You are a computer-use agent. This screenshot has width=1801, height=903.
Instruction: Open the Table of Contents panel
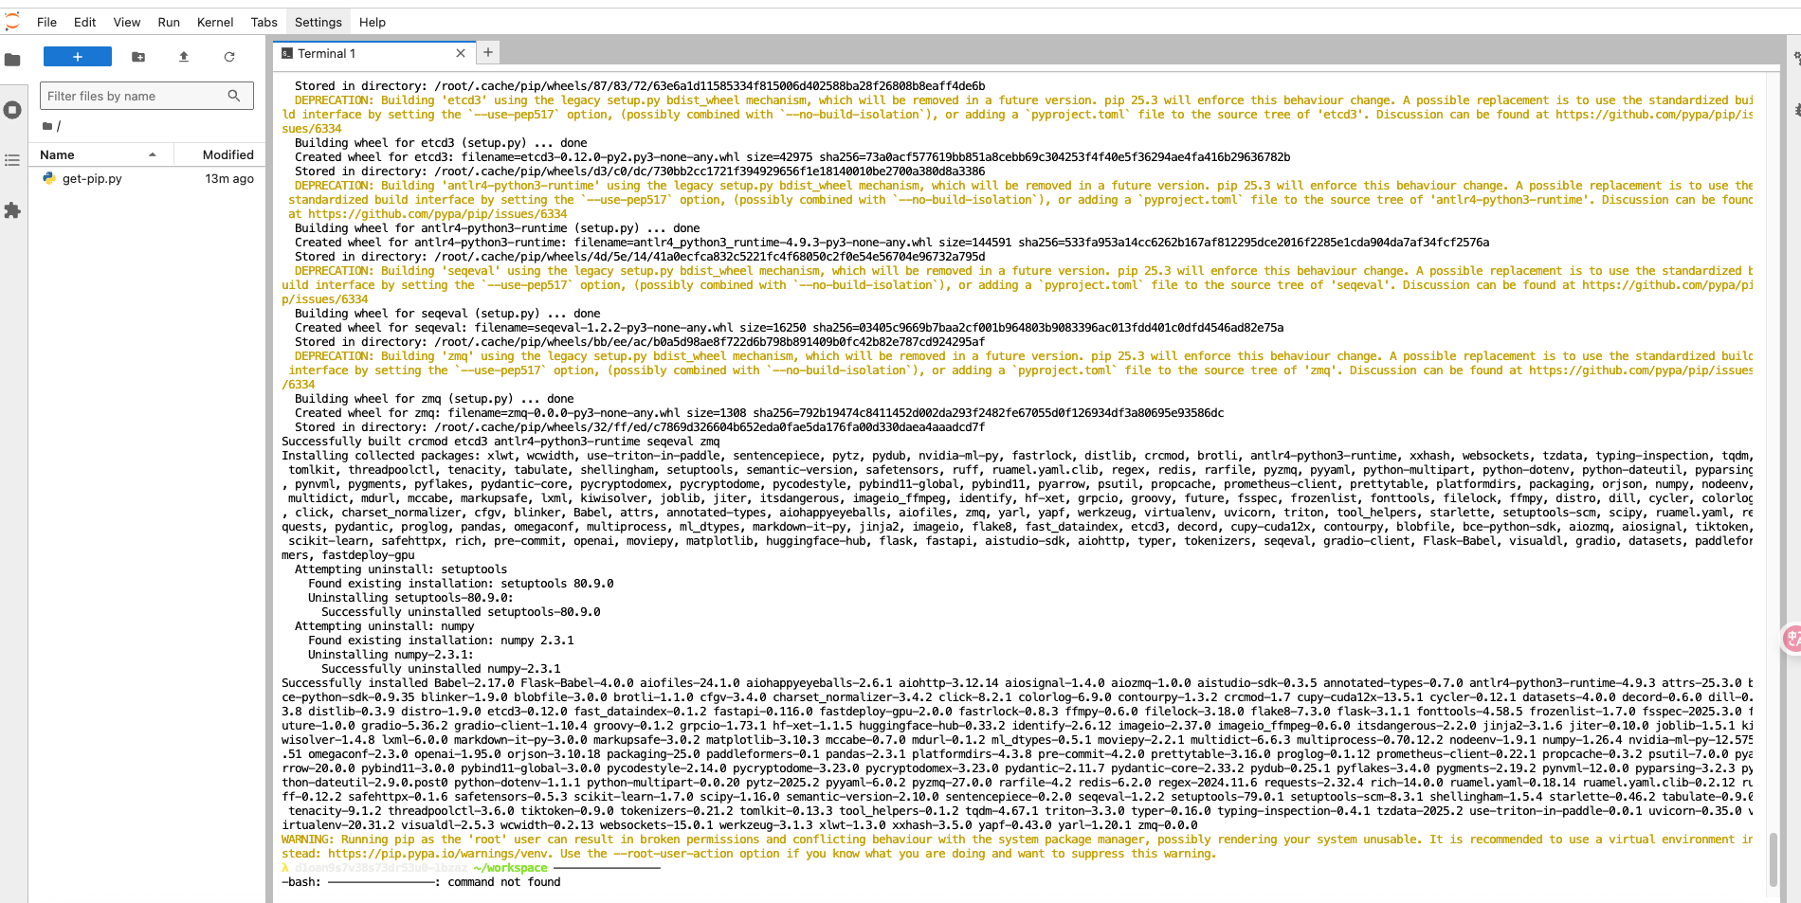click(x=12, y=160)
